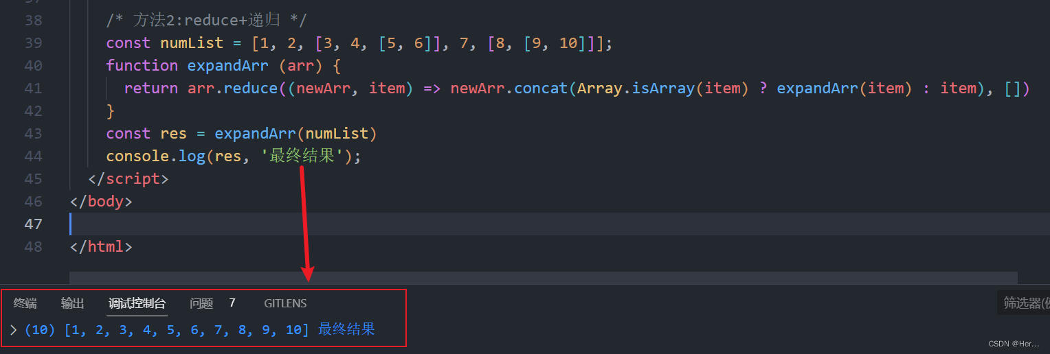Switch to the GITLENS tab
Image resolution: width=1050 pixels, height=354 pixels.
(285, 303)
